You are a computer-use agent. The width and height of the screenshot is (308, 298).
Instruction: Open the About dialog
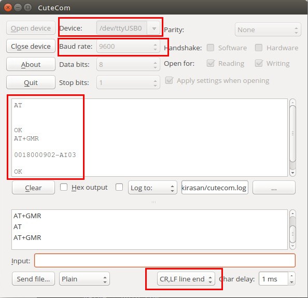pyautogui.click(x=31, y=64)
